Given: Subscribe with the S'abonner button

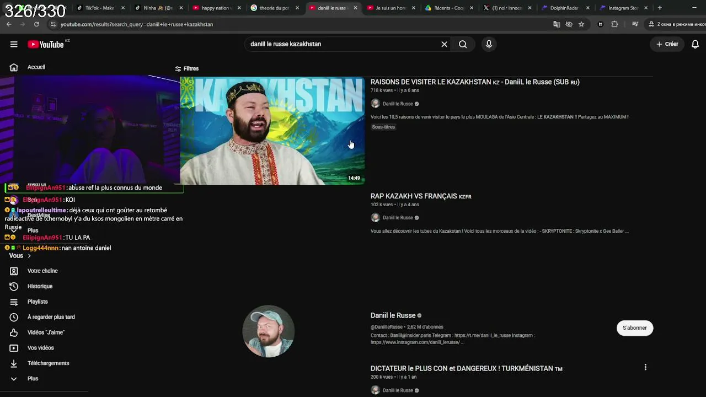Looking at the screenshot, I should 634,328.
